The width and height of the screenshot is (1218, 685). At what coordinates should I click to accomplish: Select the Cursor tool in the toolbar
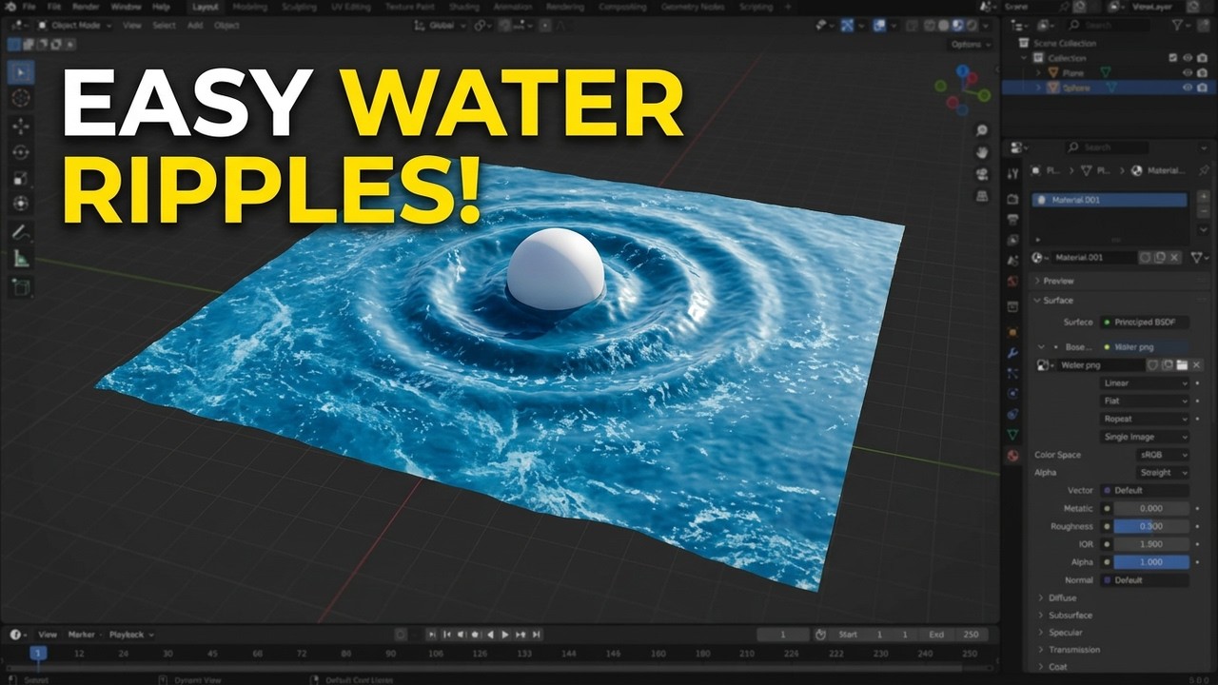[21, 98]
